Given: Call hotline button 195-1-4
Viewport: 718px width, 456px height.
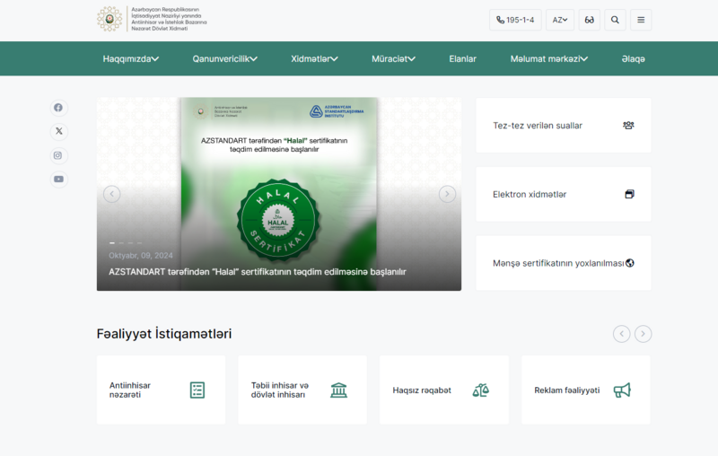Looking at the screenshot, I should pos(515,20).
